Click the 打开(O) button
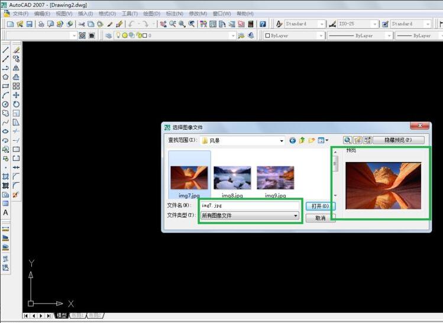Image resolution: width=443 pixels, height=323 pixels. [321, 206]
